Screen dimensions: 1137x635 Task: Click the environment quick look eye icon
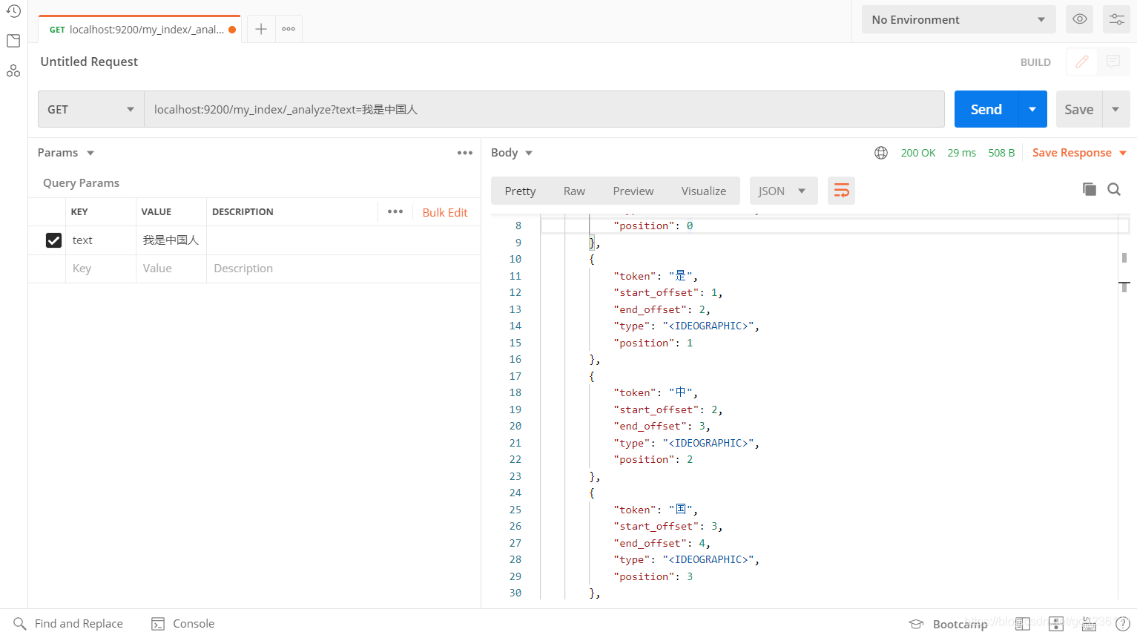tap(1079, 19)
